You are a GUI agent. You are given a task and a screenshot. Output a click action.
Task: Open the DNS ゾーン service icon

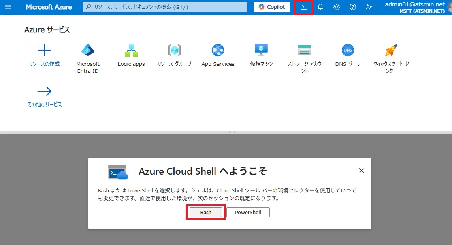click(348, 50)
